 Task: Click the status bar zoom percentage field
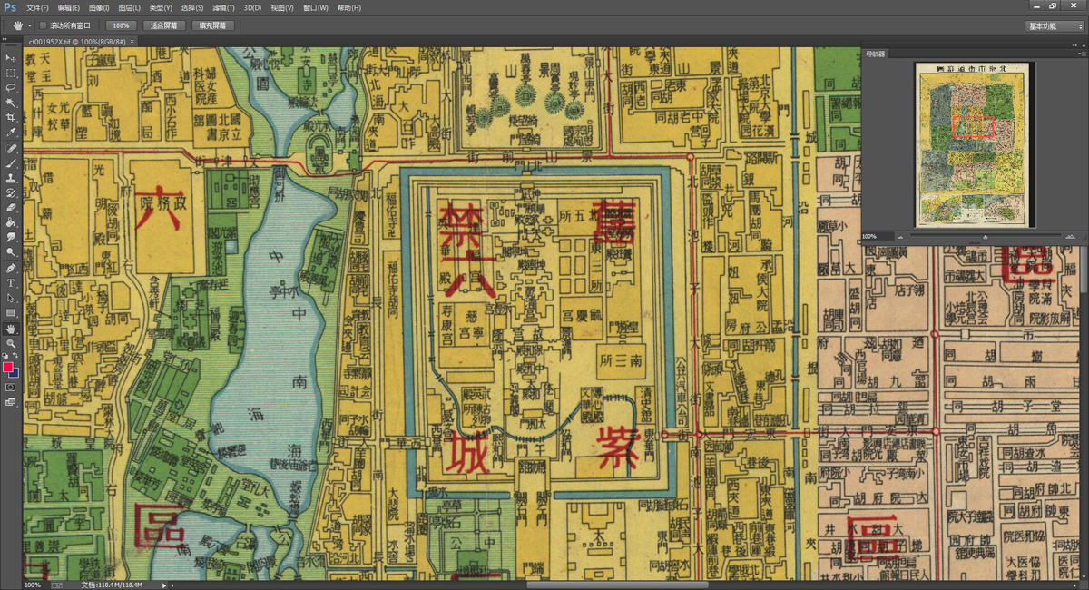pos(34,585)
